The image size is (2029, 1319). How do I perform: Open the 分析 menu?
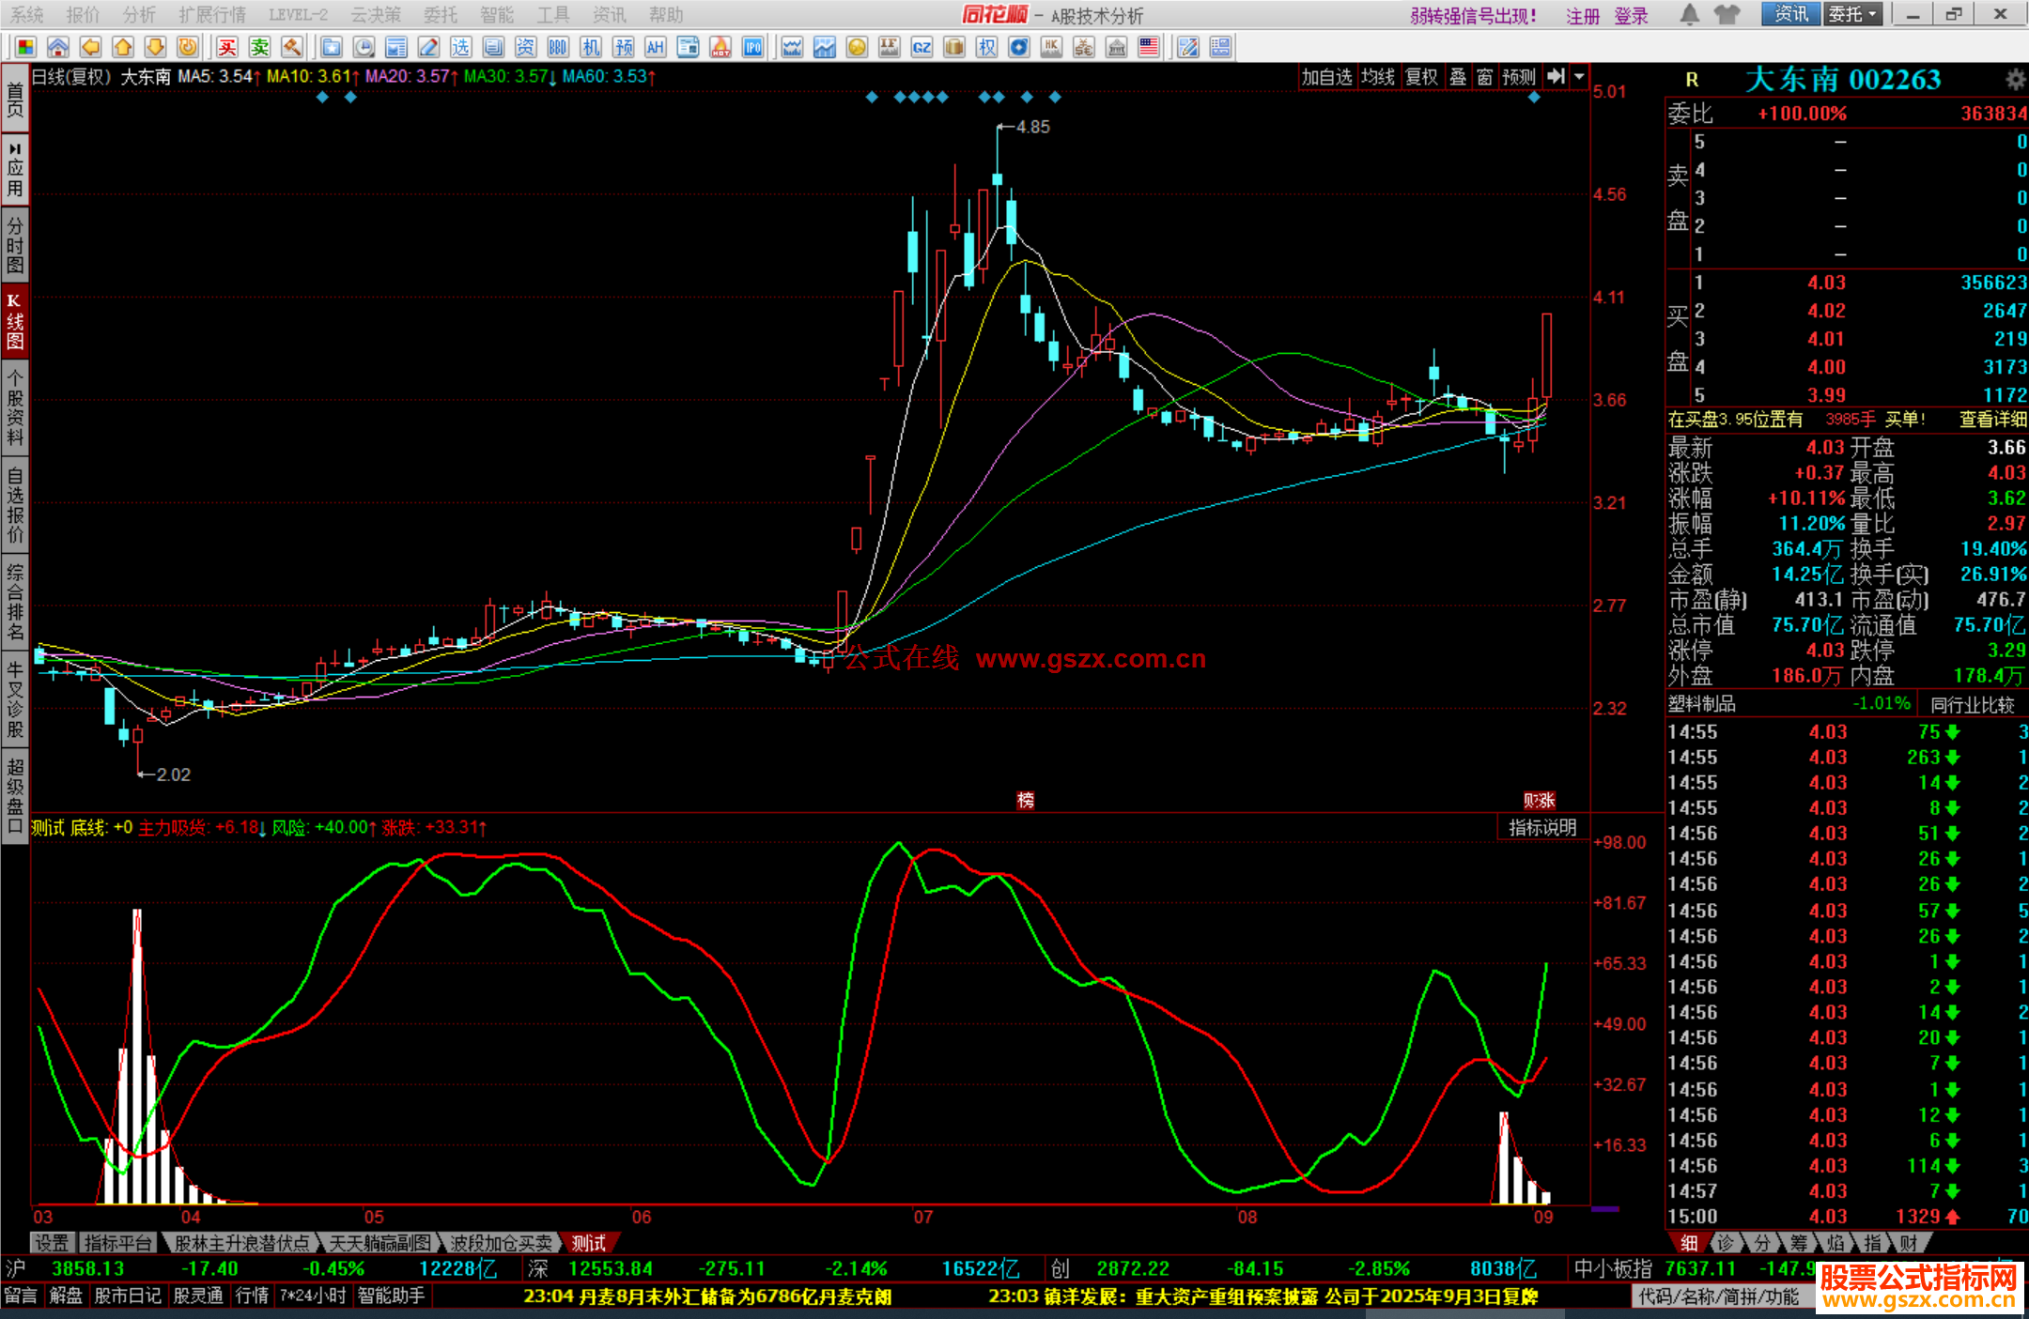(139, 14)
